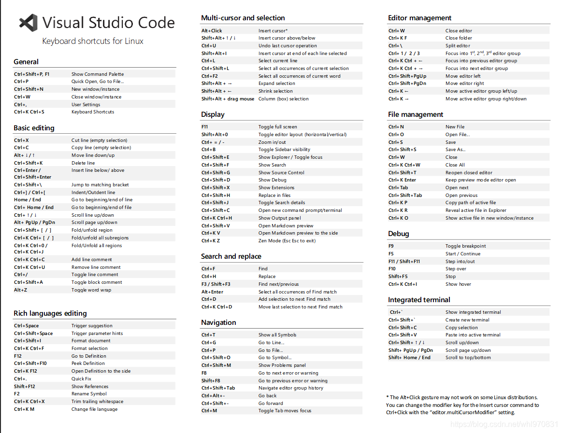Viewport: 562px width, 433px height.
Task: Click 'Toggle word wrap' text
Action: [x=91, y=290]
